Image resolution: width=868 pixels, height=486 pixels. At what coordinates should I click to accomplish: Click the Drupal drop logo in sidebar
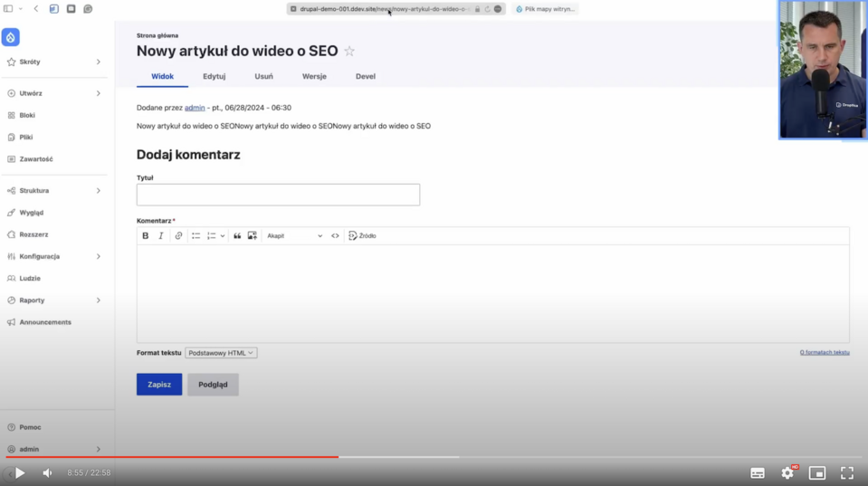tap(11, 37)
